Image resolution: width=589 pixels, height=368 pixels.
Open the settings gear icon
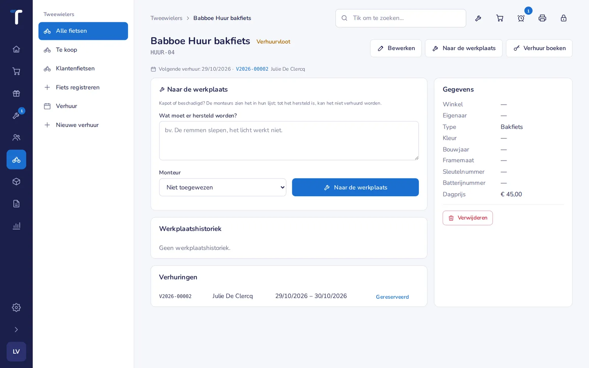tap(16, 308)
